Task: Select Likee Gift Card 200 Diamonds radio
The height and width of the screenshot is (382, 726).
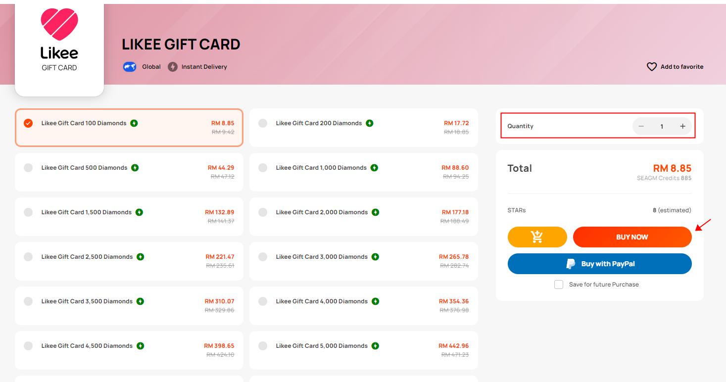Action: click(263, 123)
